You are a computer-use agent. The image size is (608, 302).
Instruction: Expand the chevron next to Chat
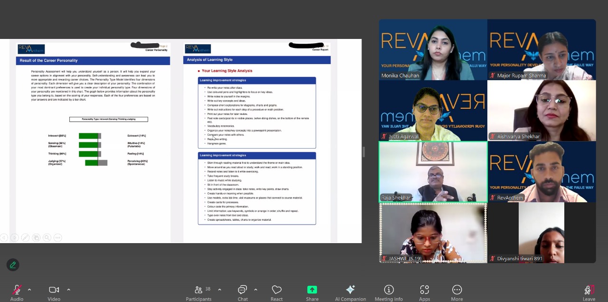pos(256,290)
